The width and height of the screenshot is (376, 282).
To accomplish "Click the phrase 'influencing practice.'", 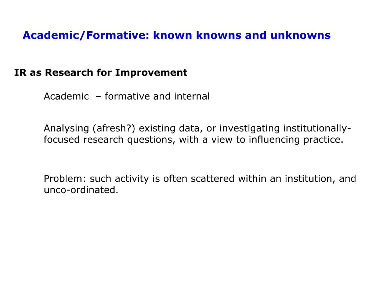I will pos(296,140).
